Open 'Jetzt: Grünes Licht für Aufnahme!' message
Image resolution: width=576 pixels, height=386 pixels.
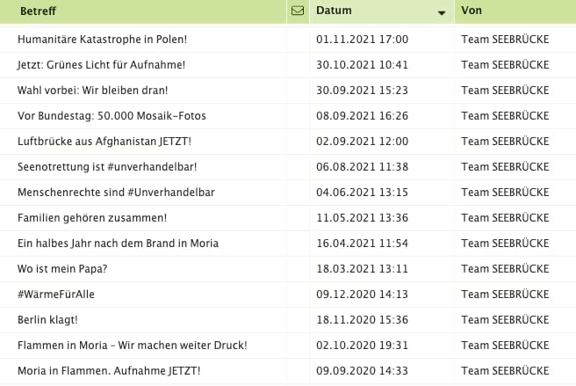[x=101, y=65]
